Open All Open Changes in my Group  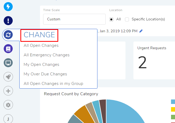[x=53, y=84]
